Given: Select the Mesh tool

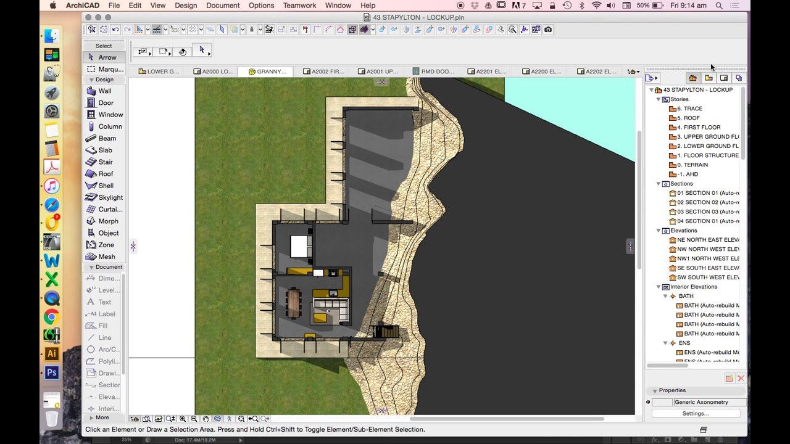Looking at the screenshot, I should point(104,257).
